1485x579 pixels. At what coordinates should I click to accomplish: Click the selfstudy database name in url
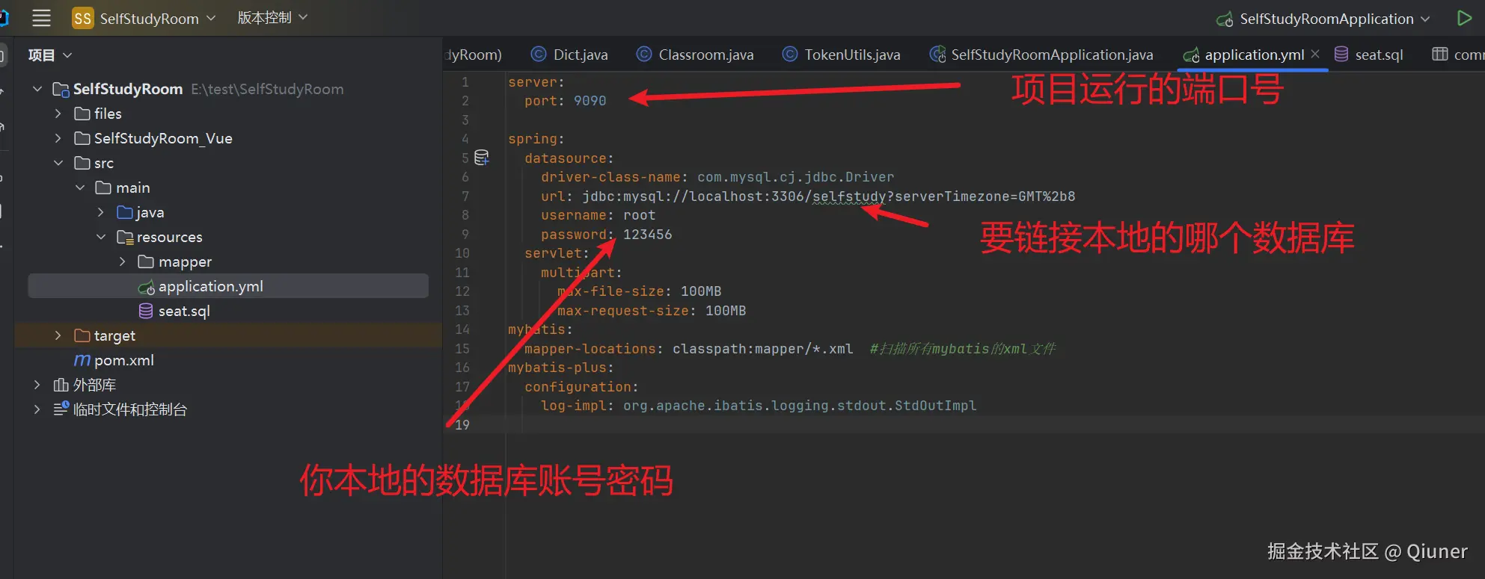[849, 196]
